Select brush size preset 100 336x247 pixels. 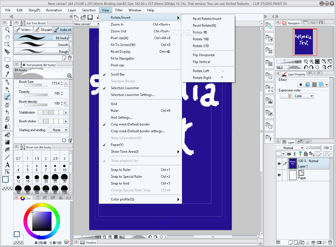(64, 190)
